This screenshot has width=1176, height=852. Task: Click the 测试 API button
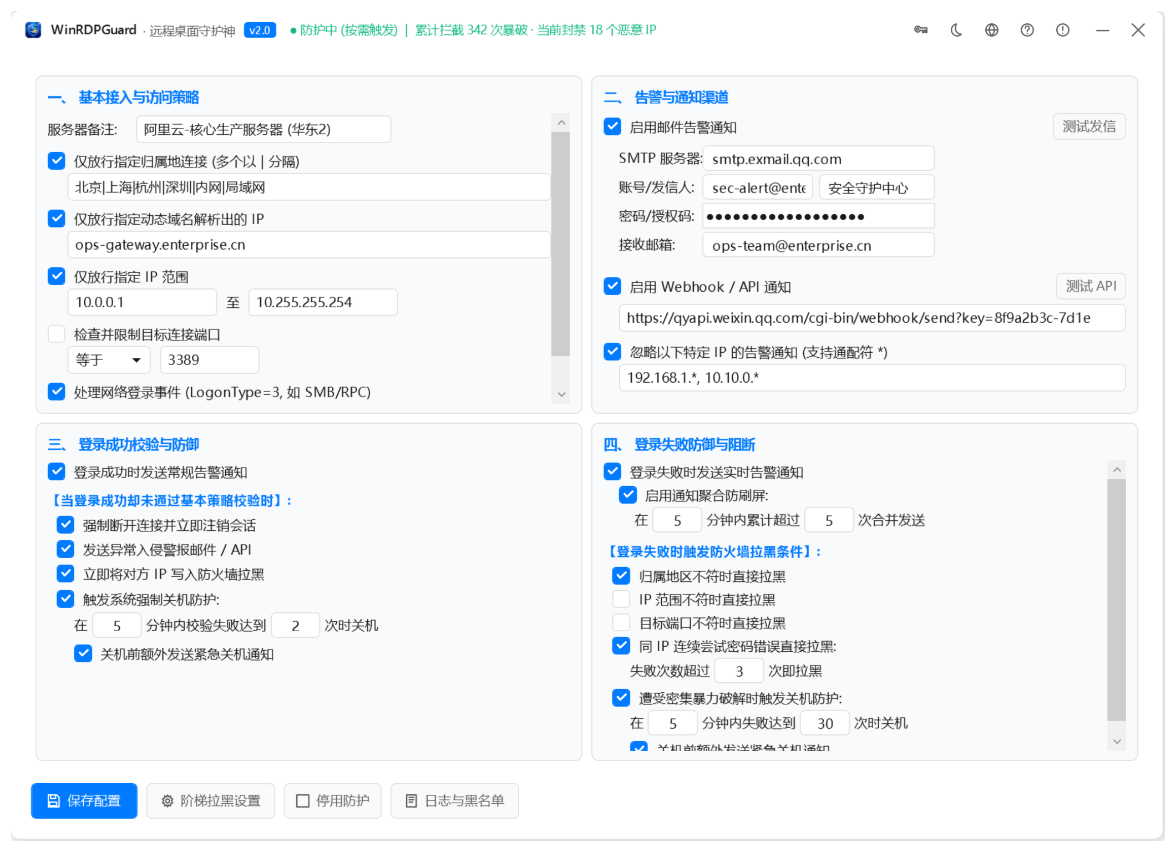(x=1091, y=286)
